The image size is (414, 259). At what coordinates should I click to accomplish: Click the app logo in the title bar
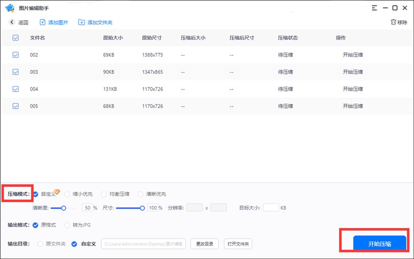click(10, 7)
